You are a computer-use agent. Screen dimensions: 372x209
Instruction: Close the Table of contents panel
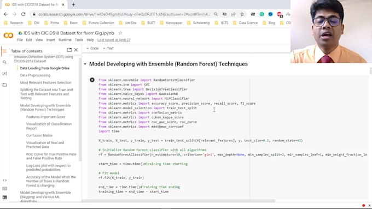76,50
